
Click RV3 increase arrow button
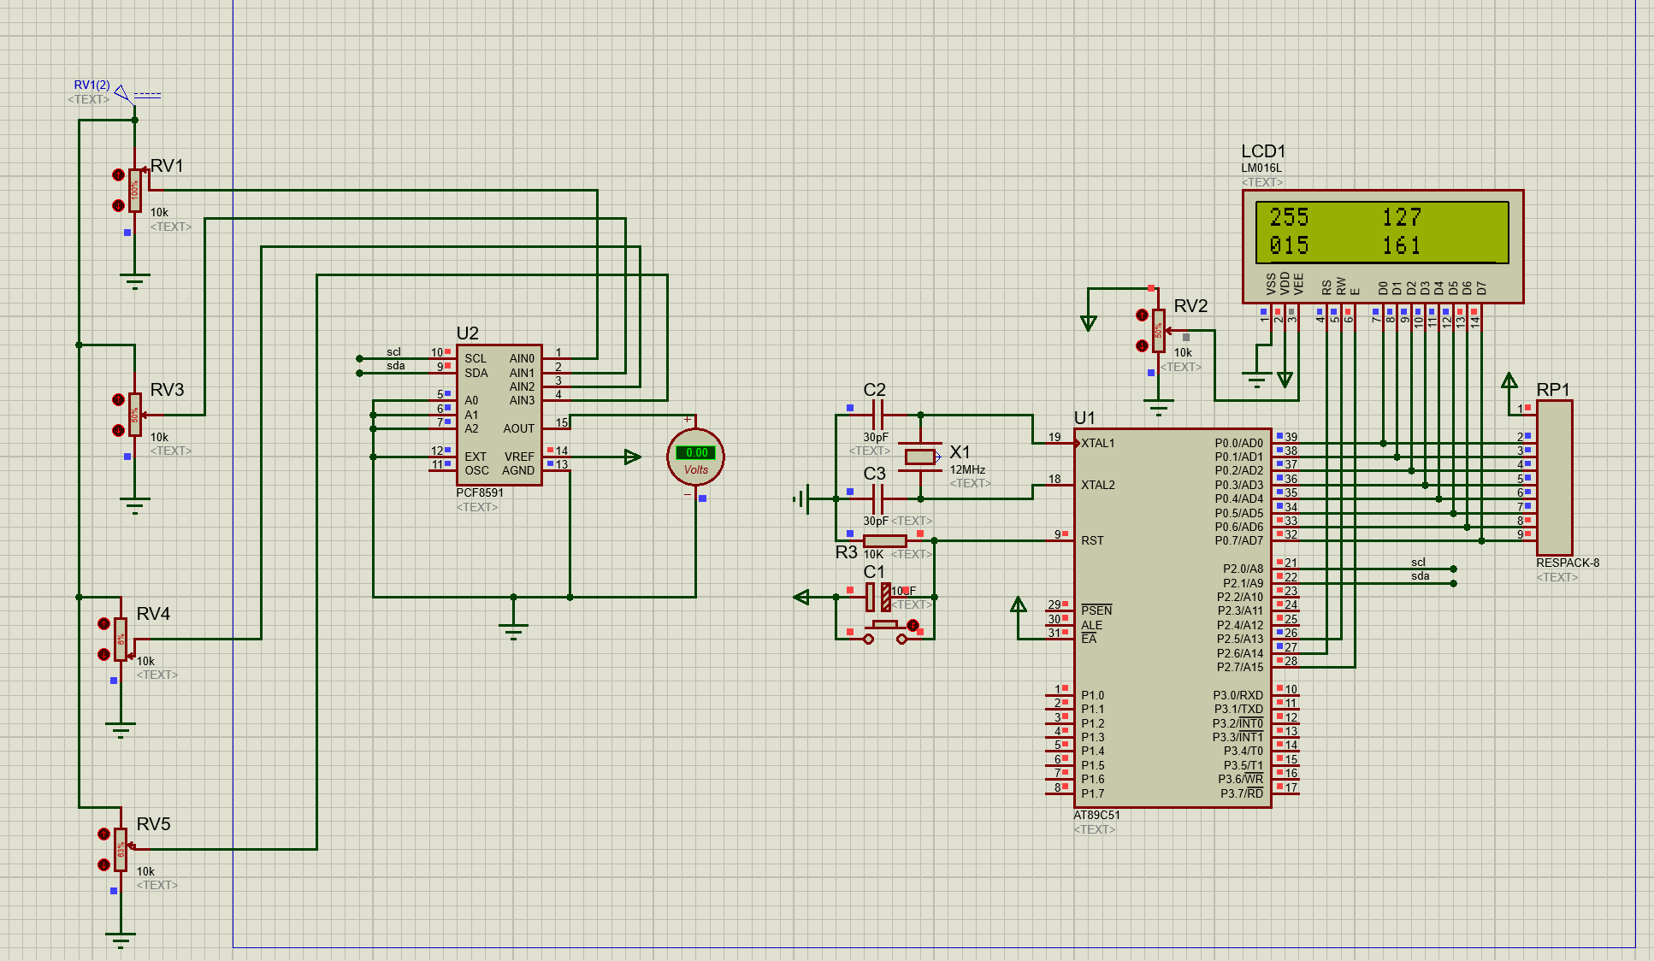point(118,399)
